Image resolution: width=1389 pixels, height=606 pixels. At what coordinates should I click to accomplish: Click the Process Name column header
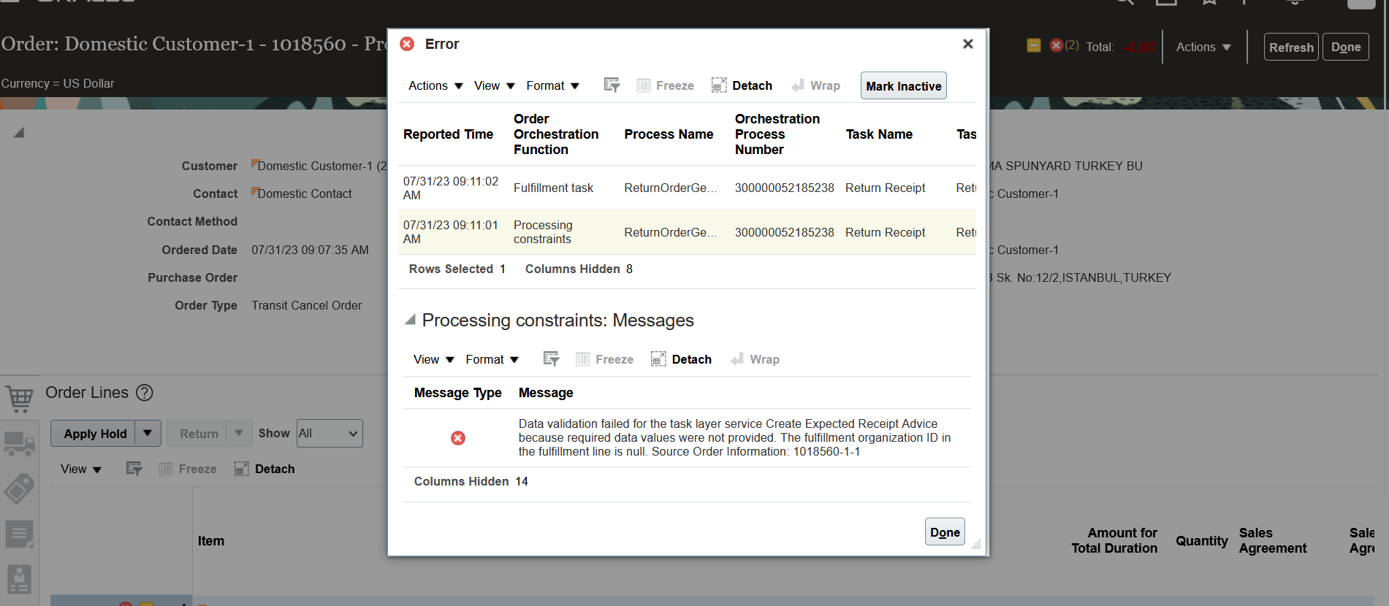(669, 134)
